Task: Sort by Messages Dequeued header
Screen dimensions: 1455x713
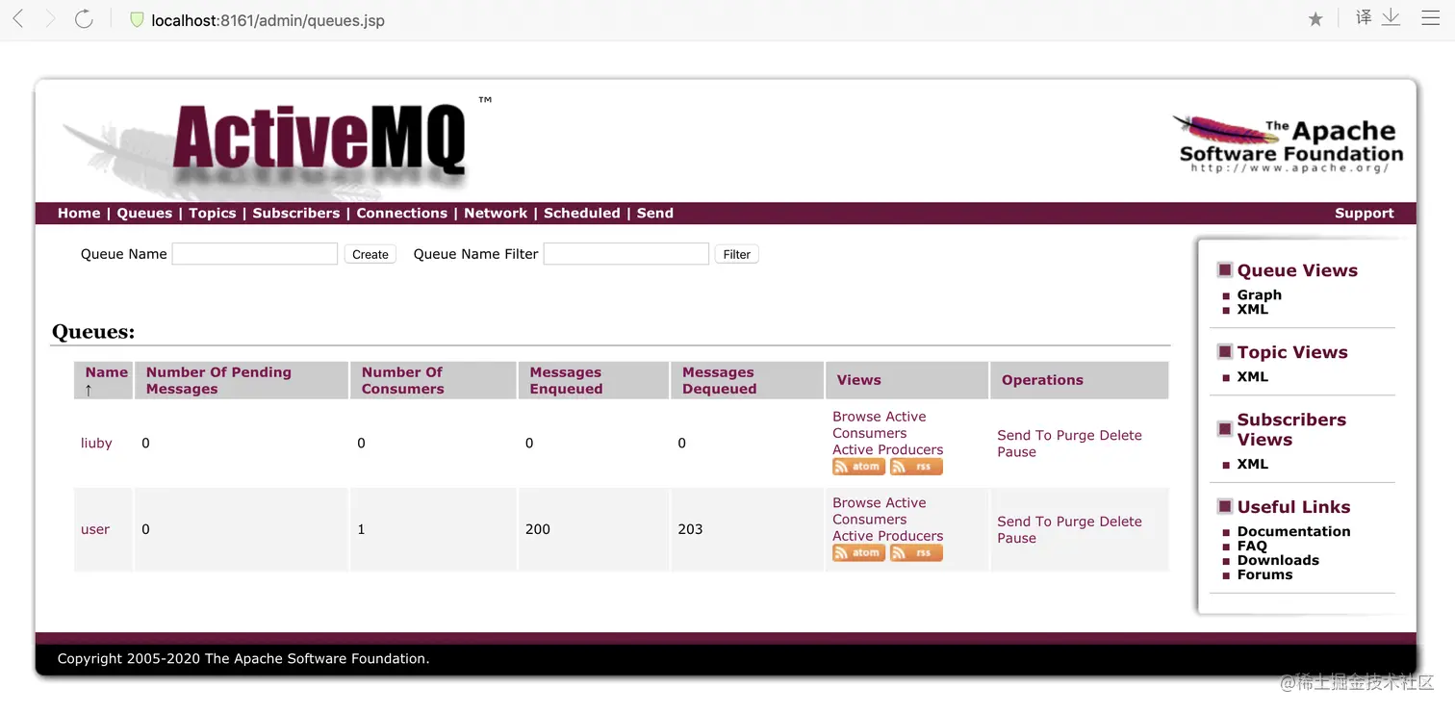Action: [719, 380]
